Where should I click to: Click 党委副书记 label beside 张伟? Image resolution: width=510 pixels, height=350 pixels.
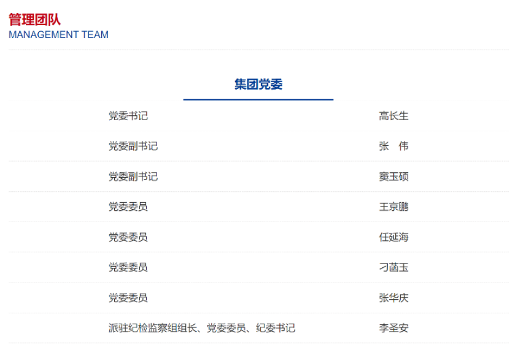coord(133,146)
